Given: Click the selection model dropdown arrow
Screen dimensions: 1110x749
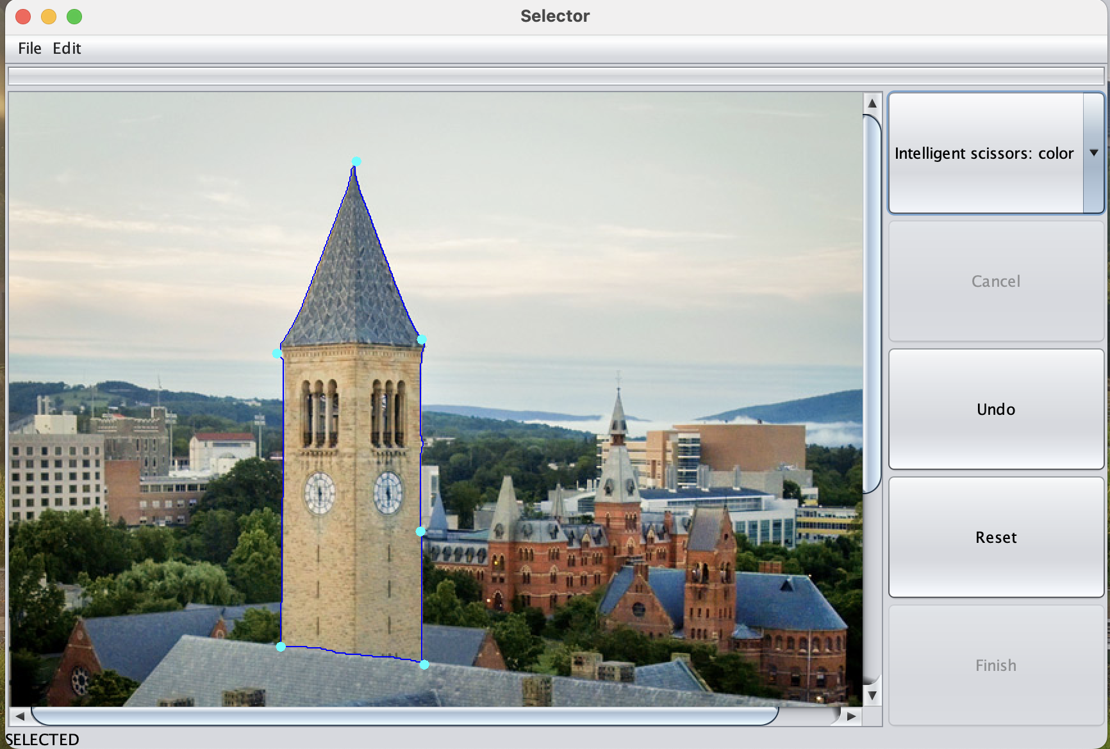Looking at the screenshot, I should [1093, 153].
